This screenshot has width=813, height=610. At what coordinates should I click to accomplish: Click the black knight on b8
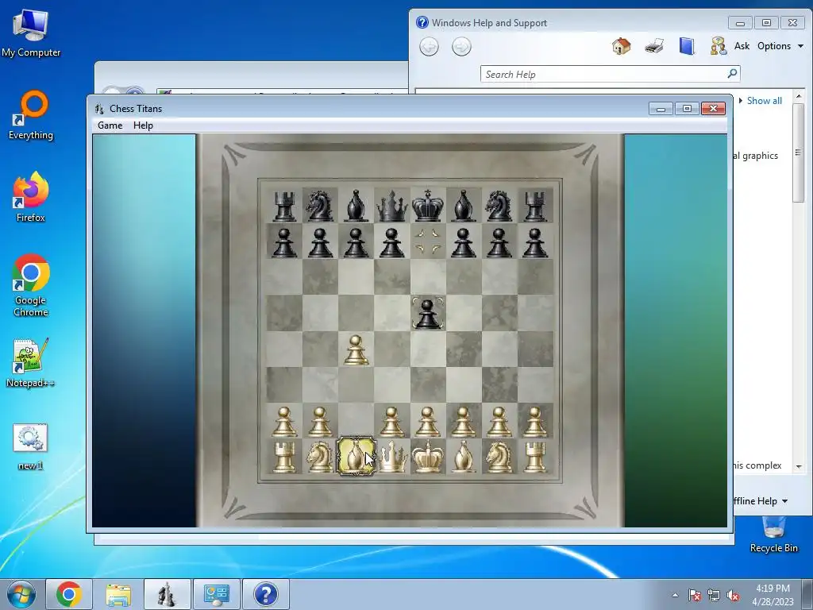coord(320,206)
